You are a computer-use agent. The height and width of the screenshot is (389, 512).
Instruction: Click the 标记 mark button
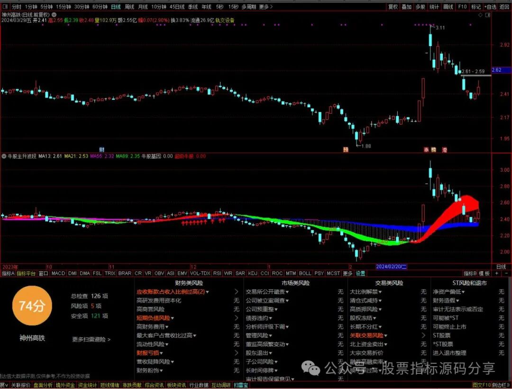pos(476,7)
